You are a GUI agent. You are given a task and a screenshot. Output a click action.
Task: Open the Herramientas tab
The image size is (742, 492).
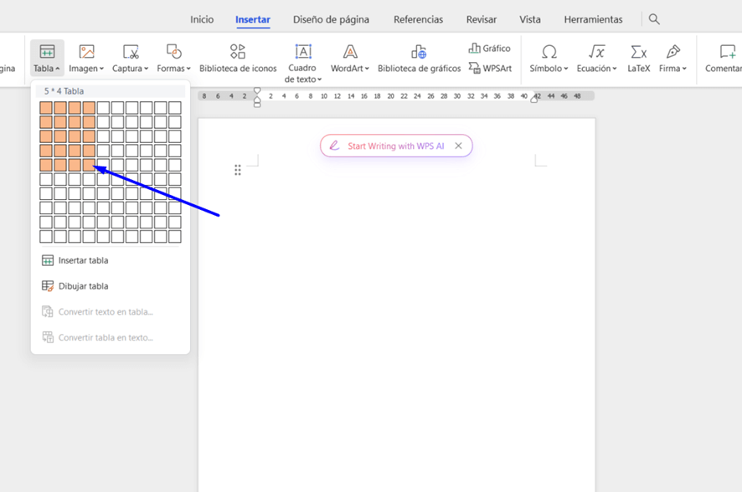[593, 19]
